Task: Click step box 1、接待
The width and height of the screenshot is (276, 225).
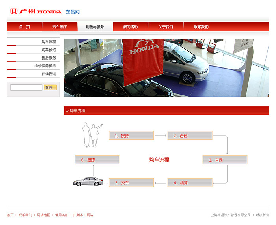Action: coord(131,136)
